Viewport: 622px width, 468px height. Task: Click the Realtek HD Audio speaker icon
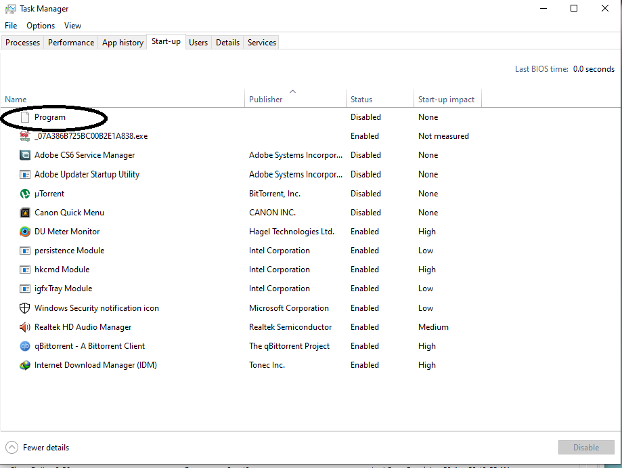point(25,327)
